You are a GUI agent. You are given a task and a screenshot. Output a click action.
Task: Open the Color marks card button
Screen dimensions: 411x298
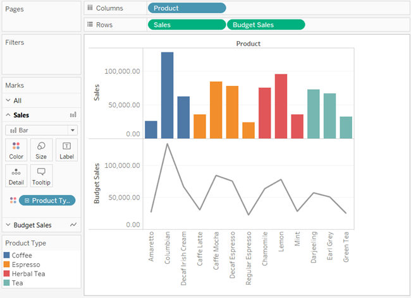[x=16, y=150]
